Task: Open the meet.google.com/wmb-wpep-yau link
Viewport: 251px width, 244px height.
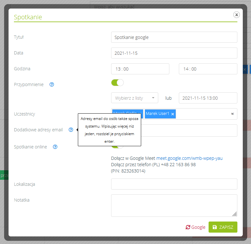Action: pos(189,158)
